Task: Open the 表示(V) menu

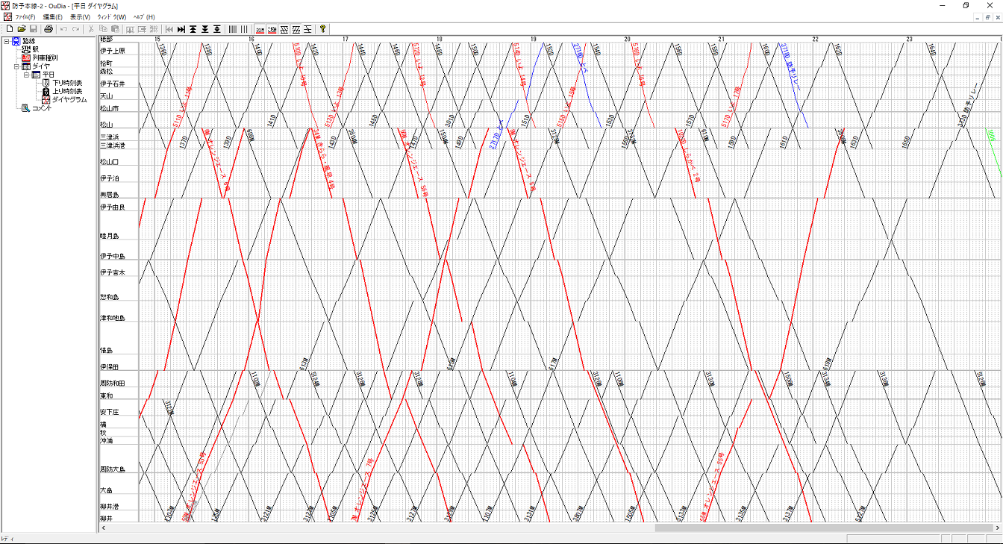Action: point(80,17)
